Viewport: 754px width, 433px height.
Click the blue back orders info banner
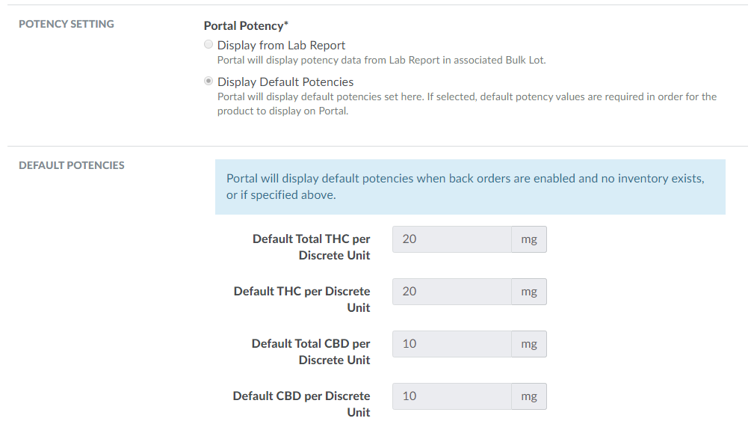469,187
